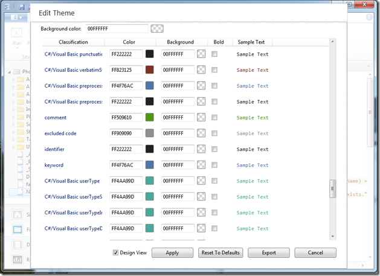380x276 pixels.
Task: Uncheck the Design View checkbox
Action: tap(115, 252)
